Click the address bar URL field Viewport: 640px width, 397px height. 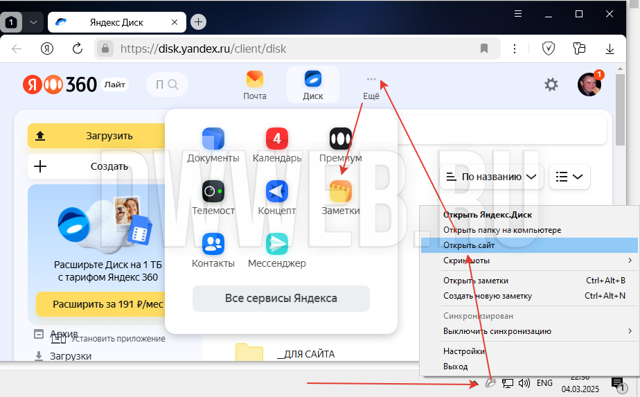click(x=297, y=48)
